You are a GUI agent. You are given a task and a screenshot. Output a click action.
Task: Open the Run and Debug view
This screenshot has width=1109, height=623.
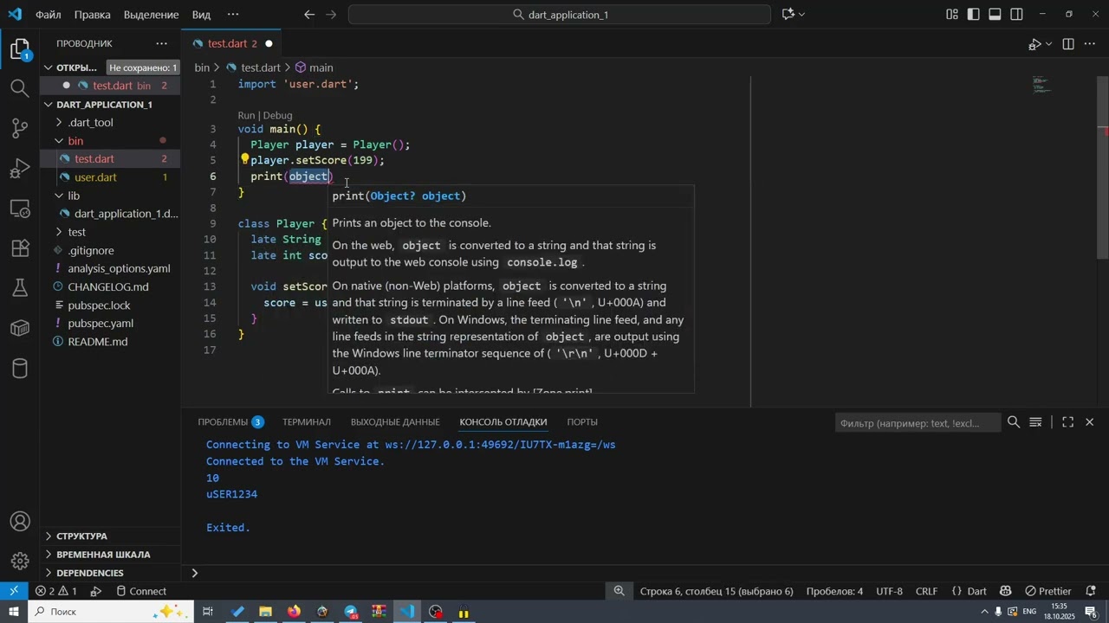pos(20,169)
